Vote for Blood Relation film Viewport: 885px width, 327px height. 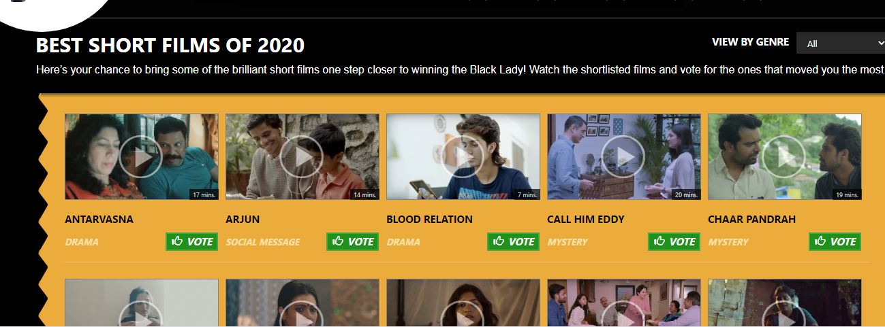[x=514, y=241]
